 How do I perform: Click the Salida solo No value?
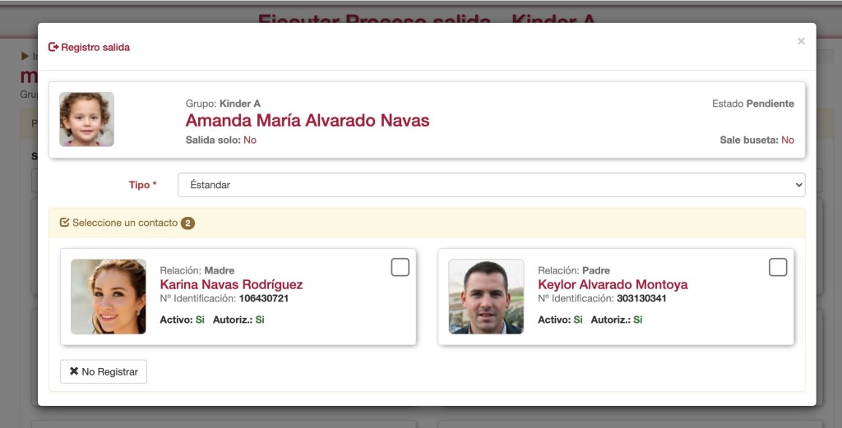click(249, 140)
